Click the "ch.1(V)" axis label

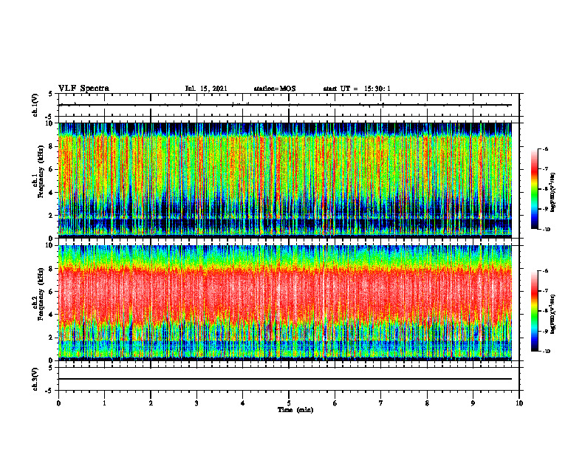[x=35, y=105]
